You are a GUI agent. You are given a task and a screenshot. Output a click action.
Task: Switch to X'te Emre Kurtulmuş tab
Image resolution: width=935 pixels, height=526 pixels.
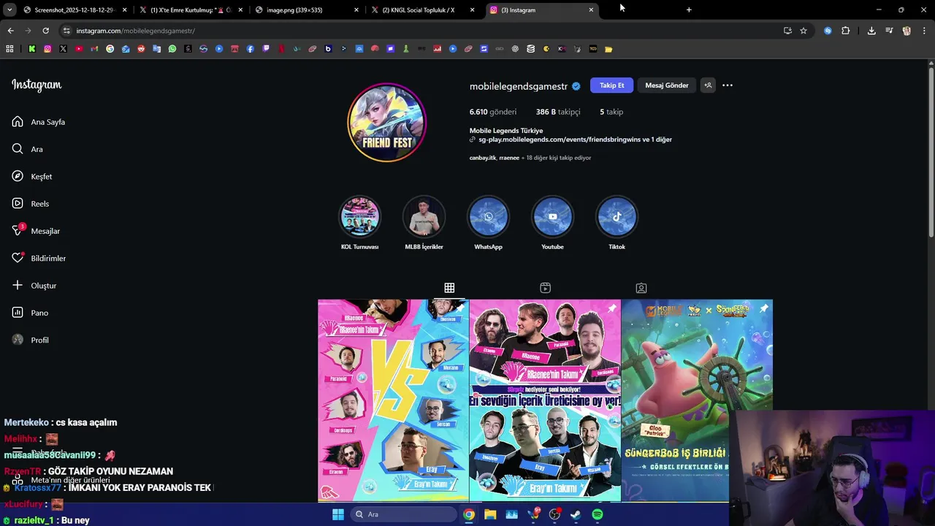coord(190,10)
